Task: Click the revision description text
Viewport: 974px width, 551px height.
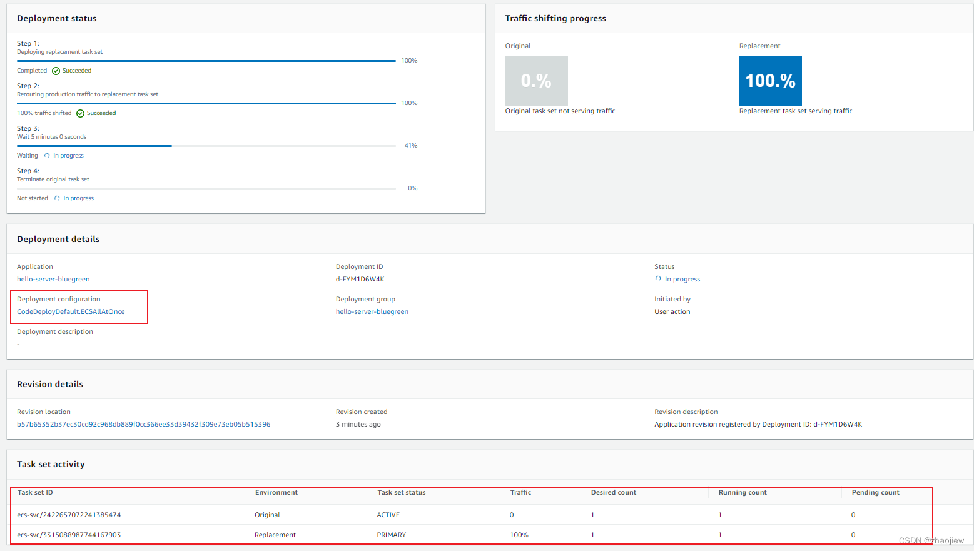Action: click(x=758, y=424)
